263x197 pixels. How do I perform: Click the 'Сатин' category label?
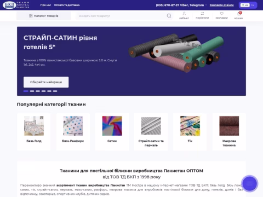[x=112, y=141]
